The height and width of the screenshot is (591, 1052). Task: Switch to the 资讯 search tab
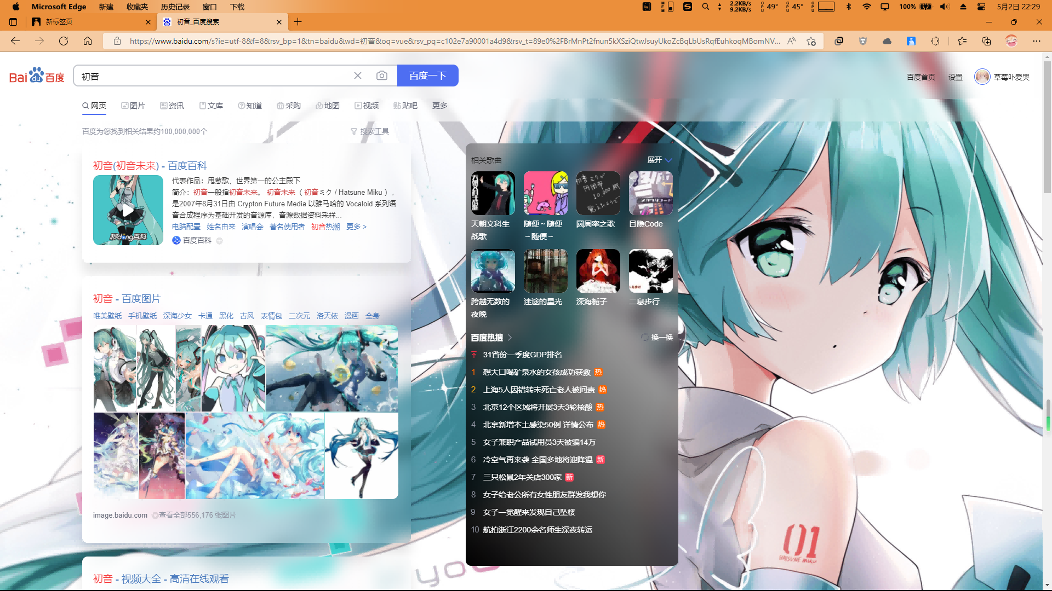pyautogui.click(x=172, y=106)
